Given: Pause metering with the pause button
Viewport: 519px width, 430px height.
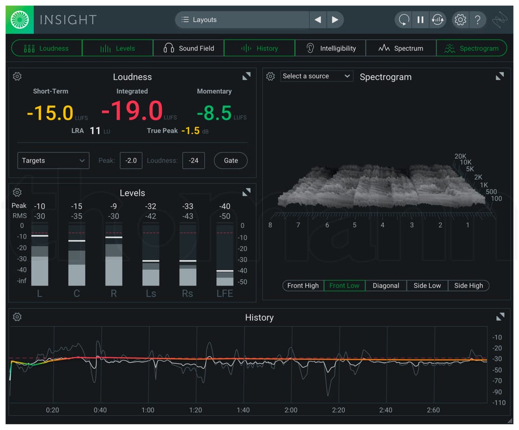Looking at the screenshot, I should tap(420, 20).
